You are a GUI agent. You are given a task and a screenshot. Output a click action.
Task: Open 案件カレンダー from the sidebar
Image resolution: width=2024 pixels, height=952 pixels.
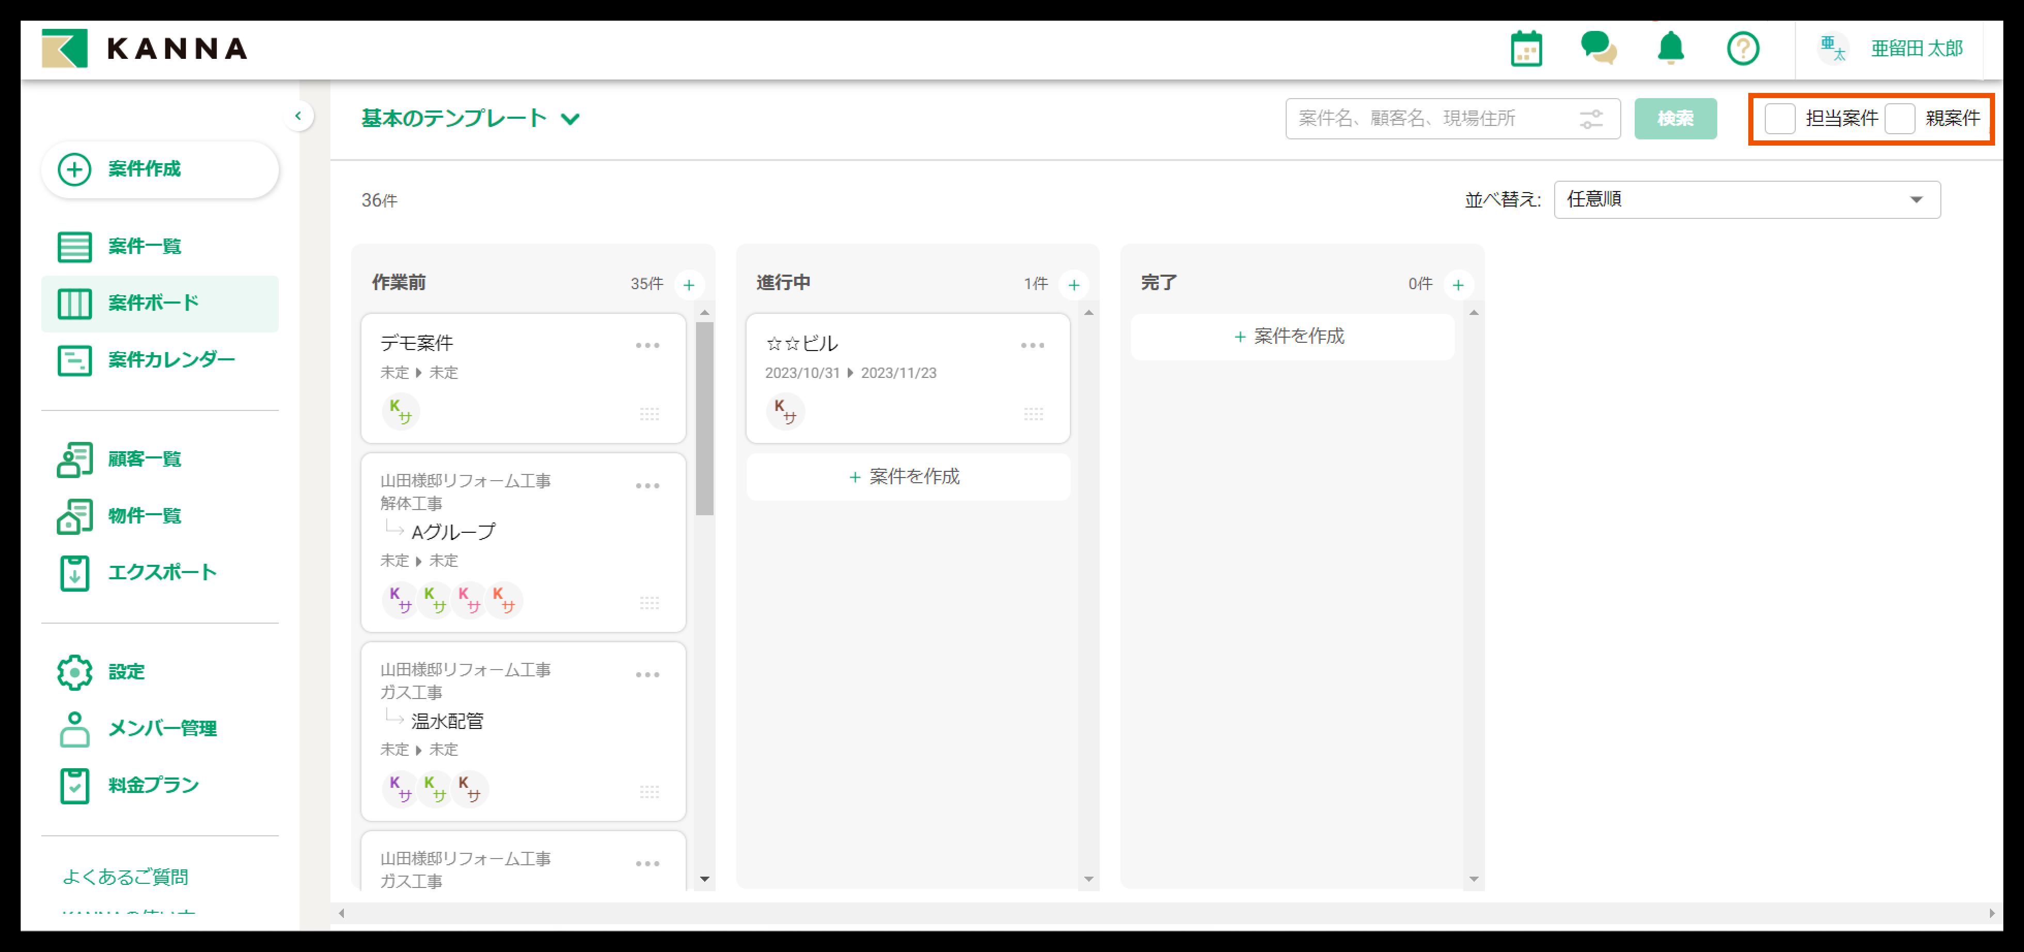(x=170, y=360)
